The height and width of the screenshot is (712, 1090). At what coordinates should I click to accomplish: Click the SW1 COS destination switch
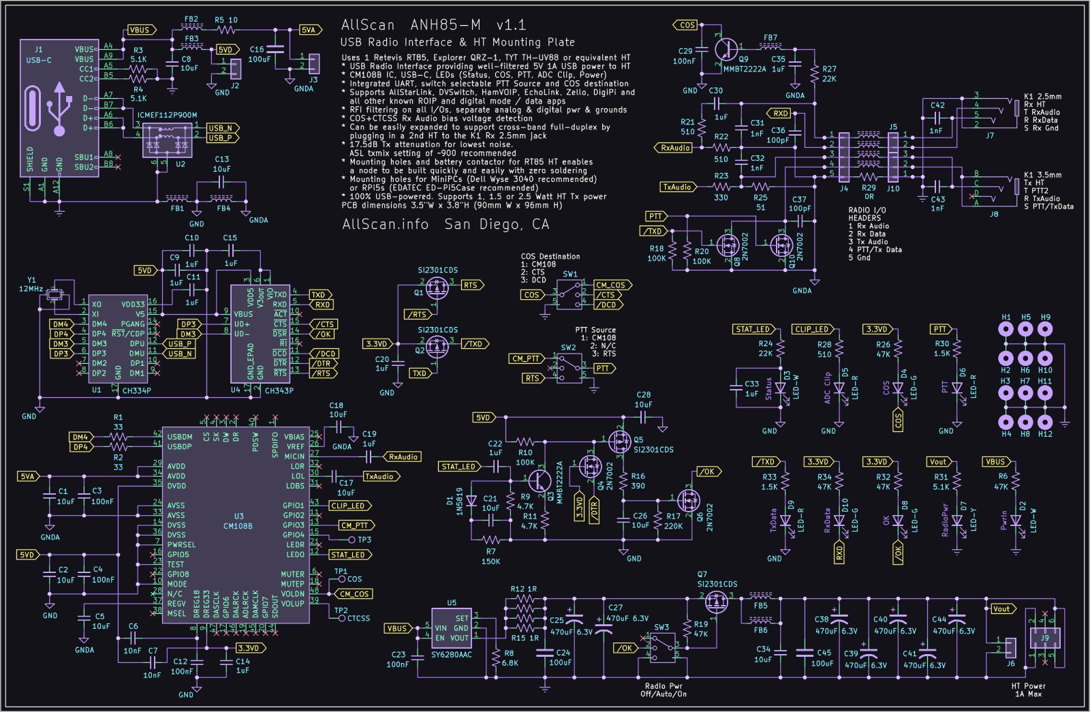571,295
